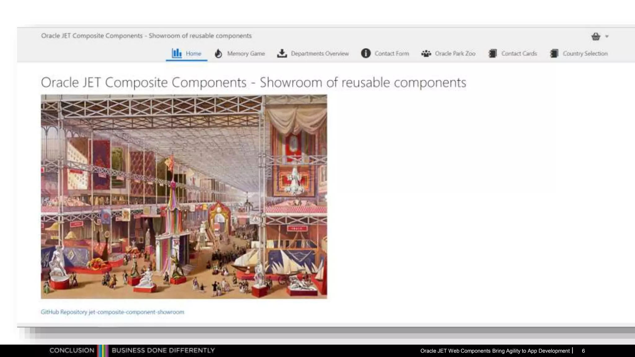
Task: Click the Home bar chart icon
Action: (177, 53)
